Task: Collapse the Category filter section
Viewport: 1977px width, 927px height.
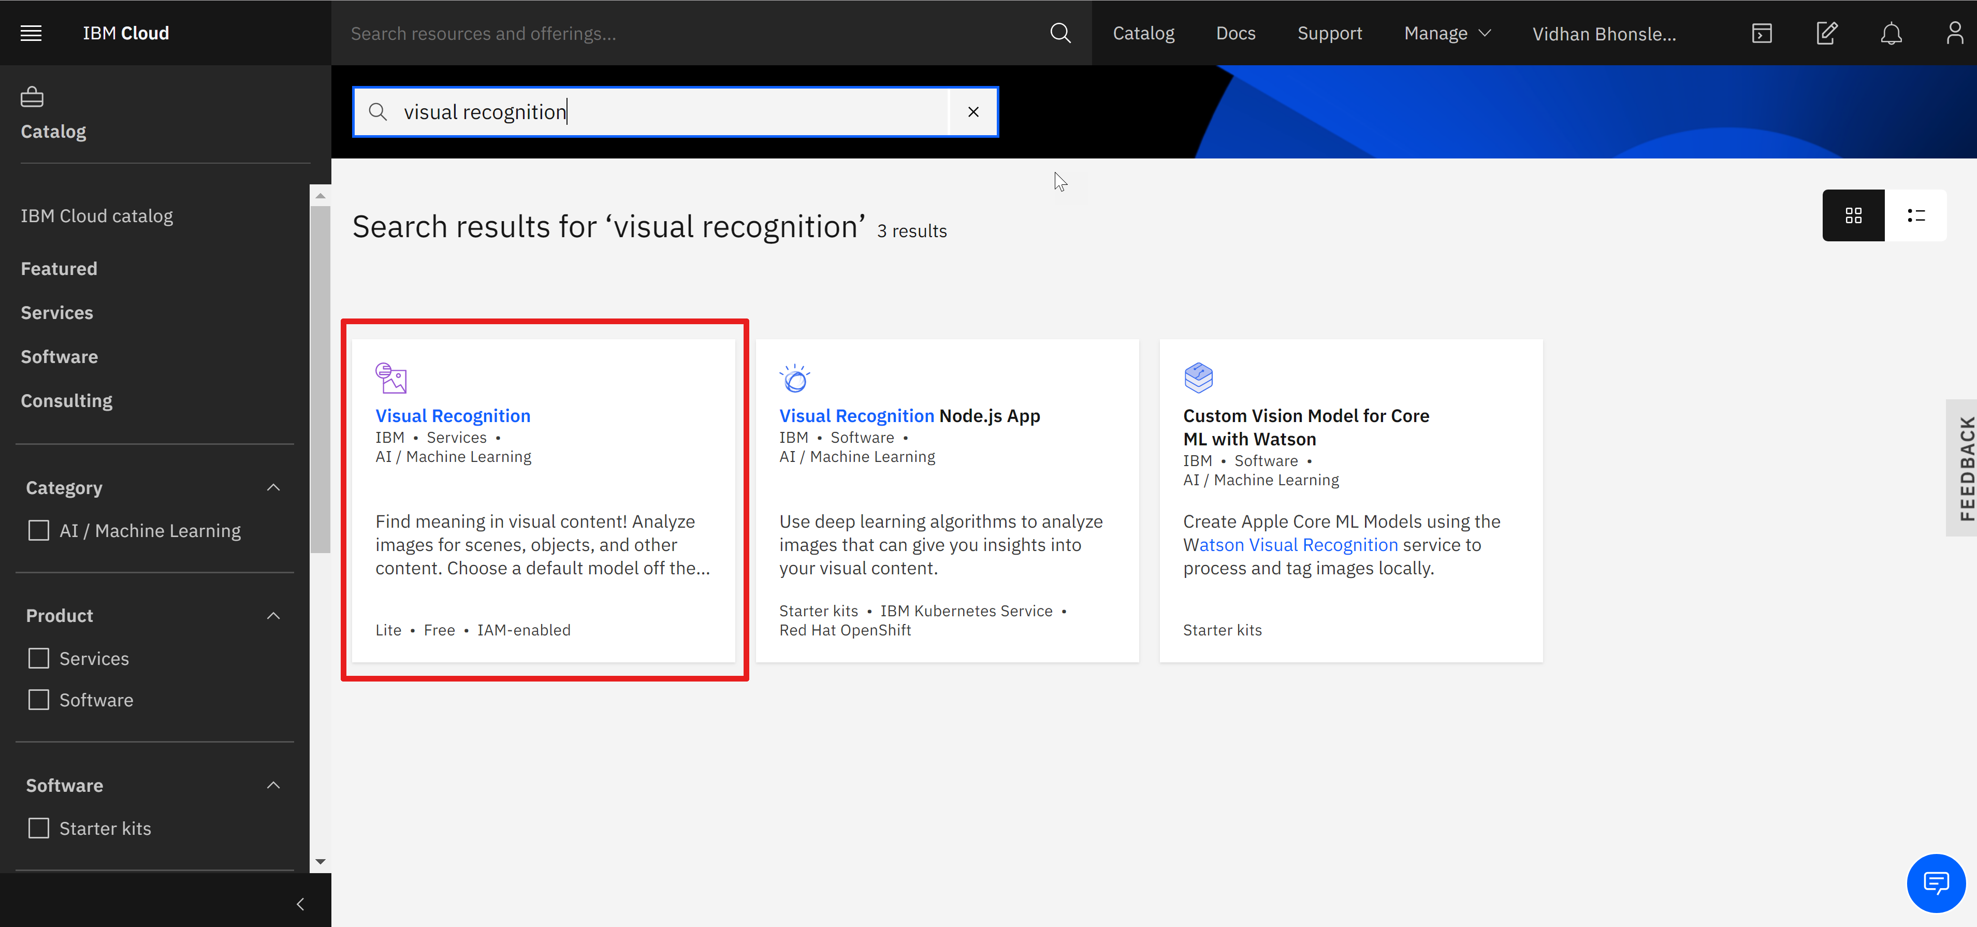Action: pos(273,487)
